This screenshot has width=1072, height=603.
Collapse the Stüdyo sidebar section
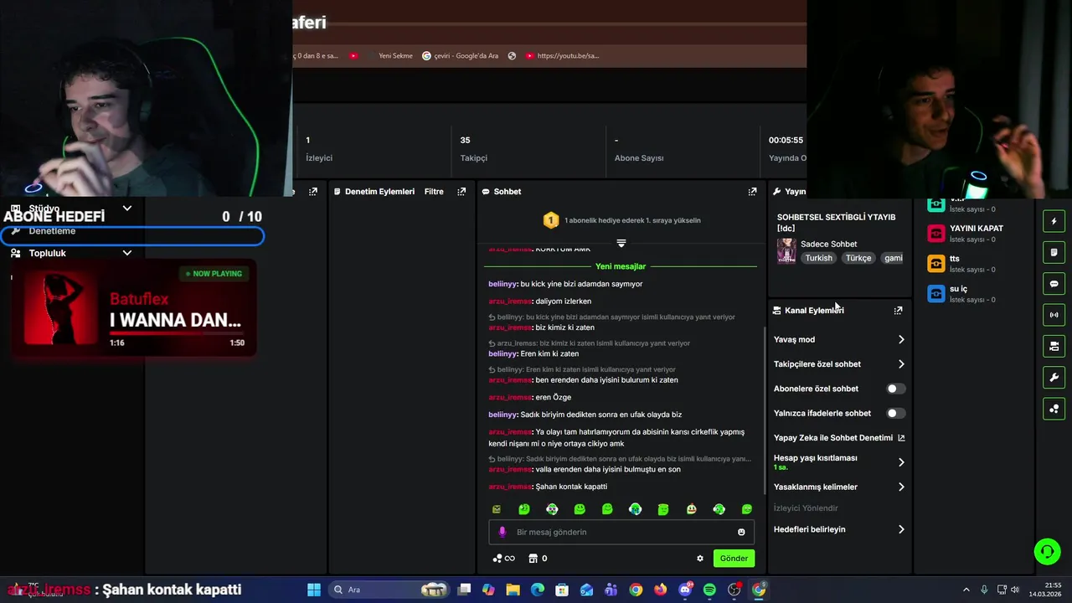[127, 209]
